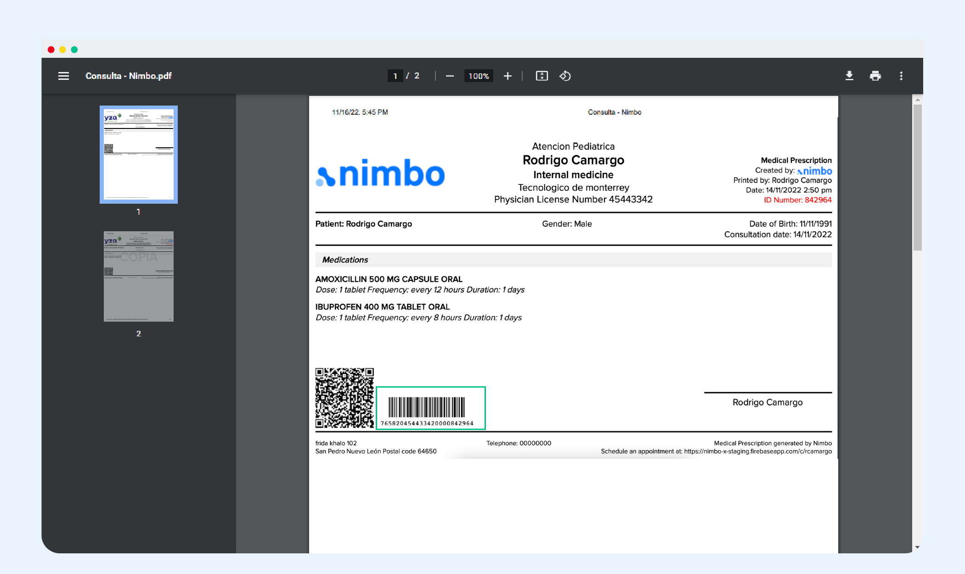The height and width of the screenshot is (574, 965).
Task: Rotate the document counterclockwise
Action: coord(565,76)
